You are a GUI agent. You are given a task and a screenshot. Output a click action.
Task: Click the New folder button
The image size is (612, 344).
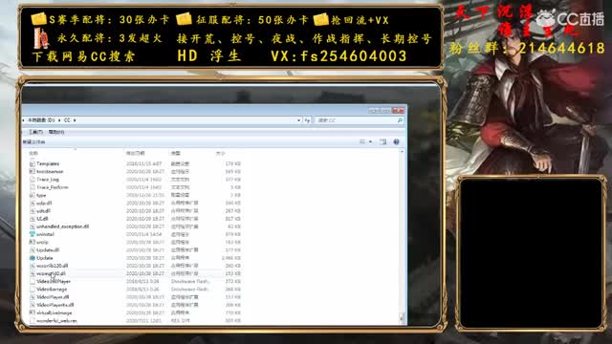[34, 142]
